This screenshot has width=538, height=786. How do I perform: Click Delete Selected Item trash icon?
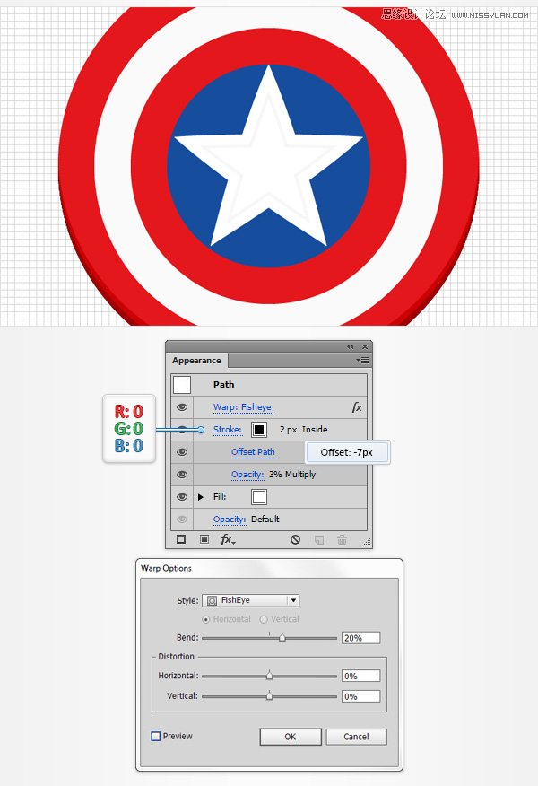tap(343, 540)
